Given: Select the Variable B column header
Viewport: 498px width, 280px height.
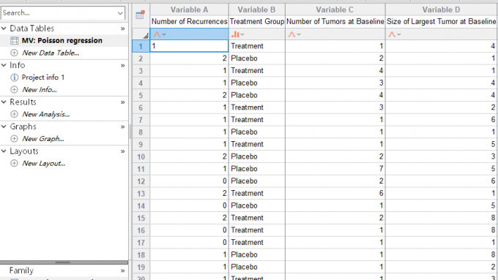Looking at the screenshot, I should (256, 10).
